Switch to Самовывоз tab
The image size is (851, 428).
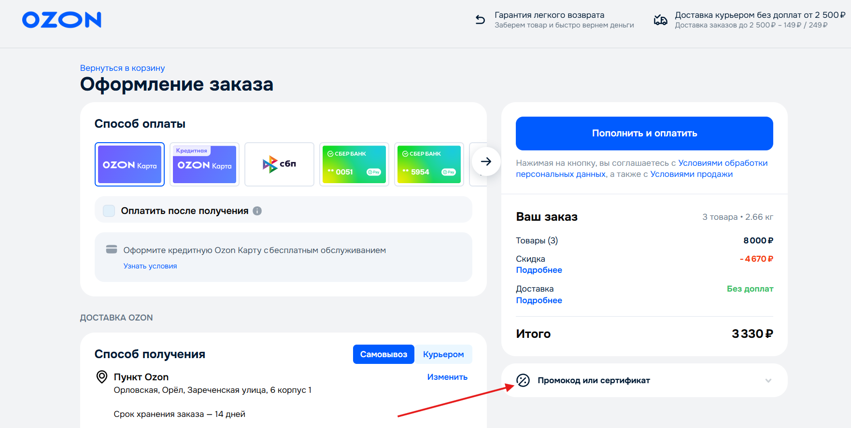coord(383,354)
